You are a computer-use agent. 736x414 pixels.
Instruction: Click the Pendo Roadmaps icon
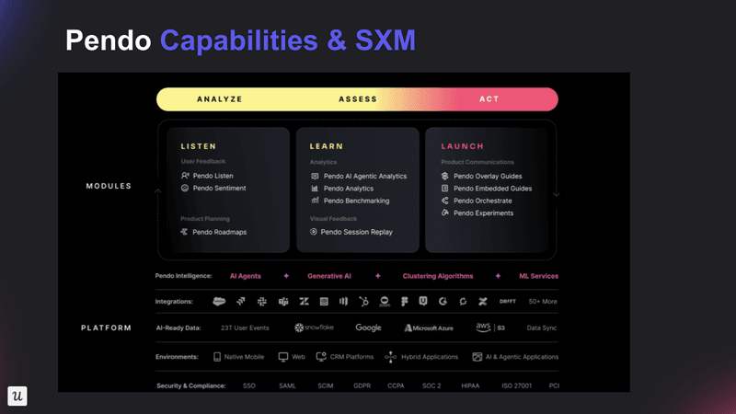click(x=184, y=232)
